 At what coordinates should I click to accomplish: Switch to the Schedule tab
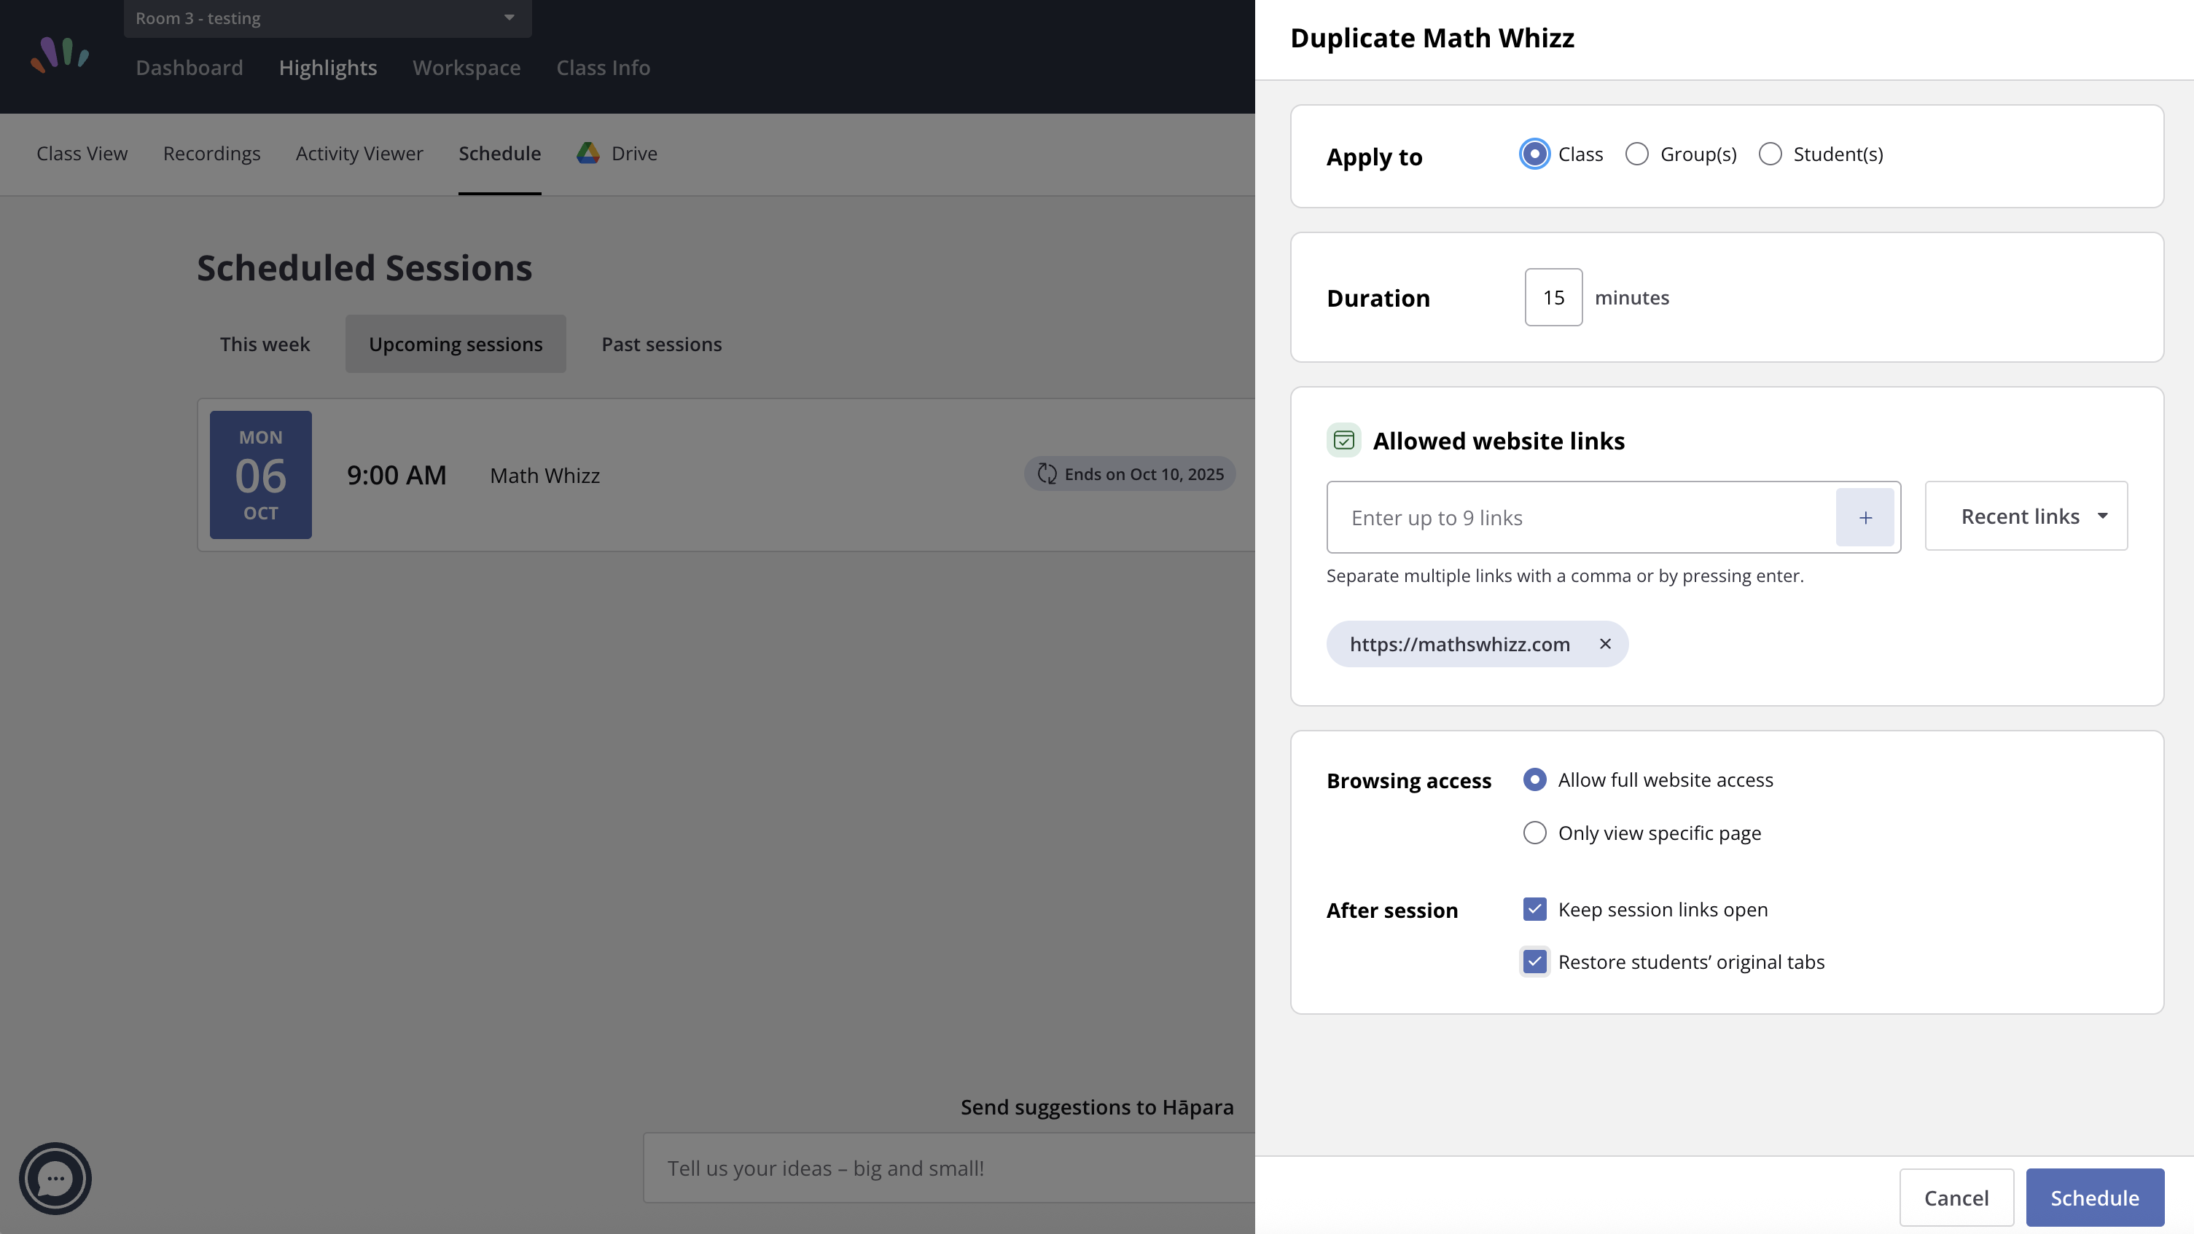coord(500,153)
